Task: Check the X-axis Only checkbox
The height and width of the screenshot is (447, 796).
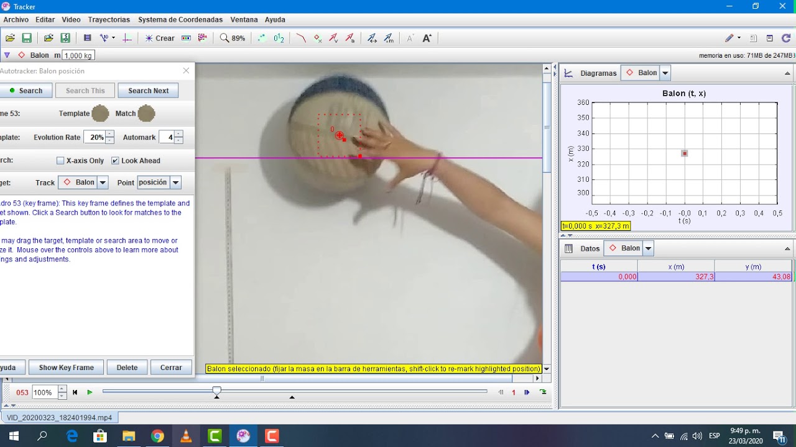Action: tap(60, 161)
